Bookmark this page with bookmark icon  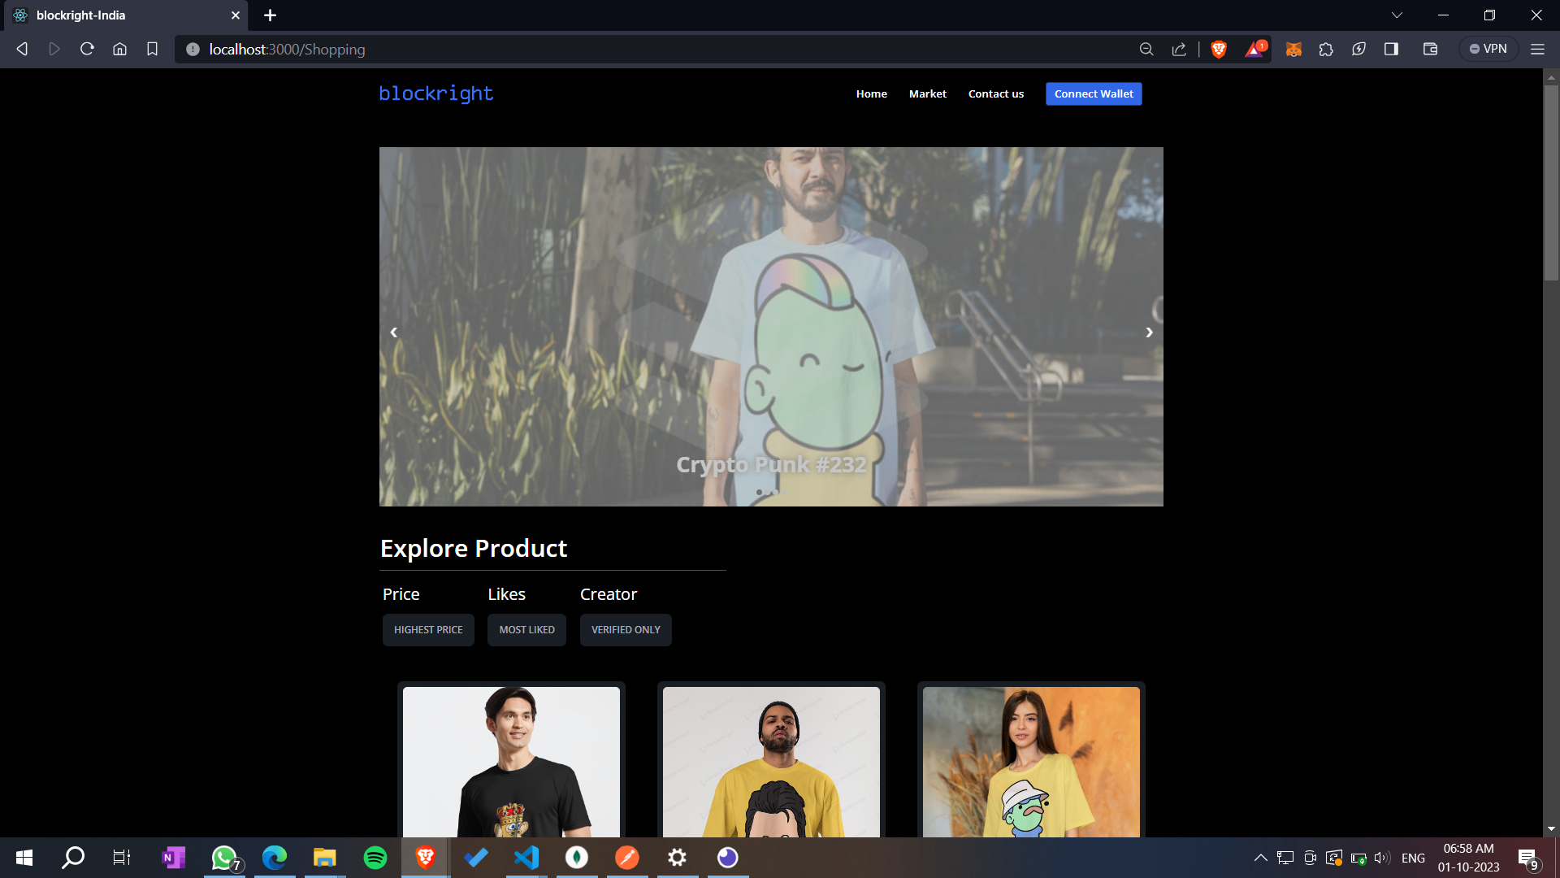pyautogui.click(x=152, y=50)
